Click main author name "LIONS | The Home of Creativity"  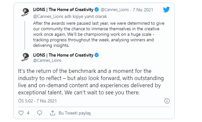pos(63,55)
